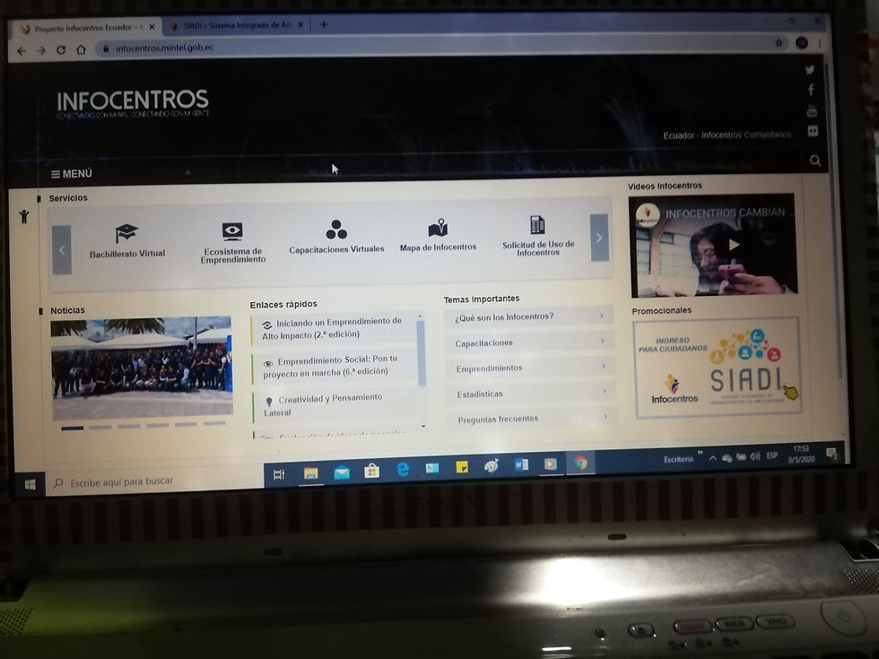Click the Enlaces rápidos list scrollbar
This screenshot has width=879, height=659.
tap(422, 353)
